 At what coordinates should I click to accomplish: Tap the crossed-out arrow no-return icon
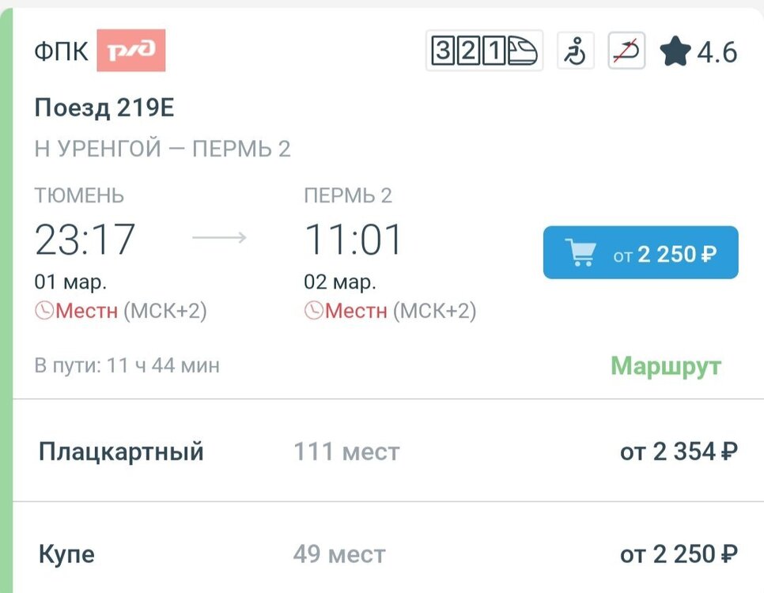click(626, 50)
